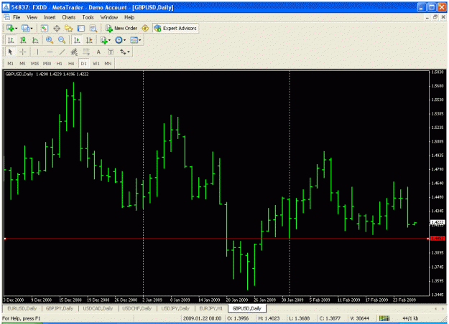Open the Insert menu
Screen dimensions: 449x324
[x=50, y=17]
